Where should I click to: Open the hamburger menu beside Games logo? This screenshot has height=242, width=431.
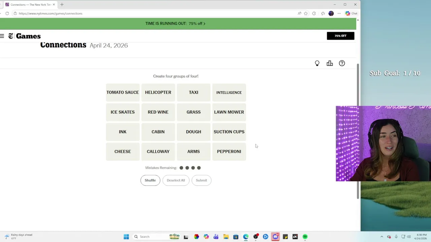click(2, 36)
